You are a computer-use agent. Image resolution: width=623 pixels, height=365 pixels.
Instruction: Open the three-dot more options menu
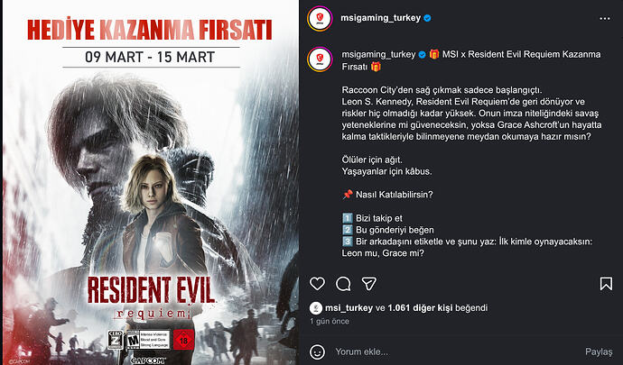tap(605, 19)
